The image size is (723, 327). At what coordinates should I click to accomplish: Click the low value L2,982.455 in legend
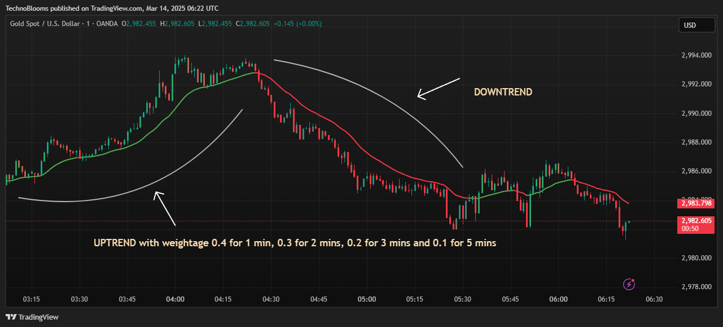[216, 24]
